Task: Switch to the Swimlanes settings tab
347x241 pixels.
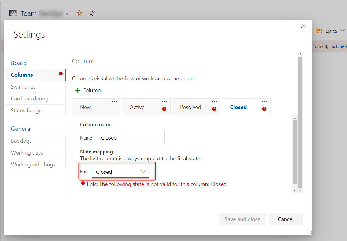Action: [23, 86]
